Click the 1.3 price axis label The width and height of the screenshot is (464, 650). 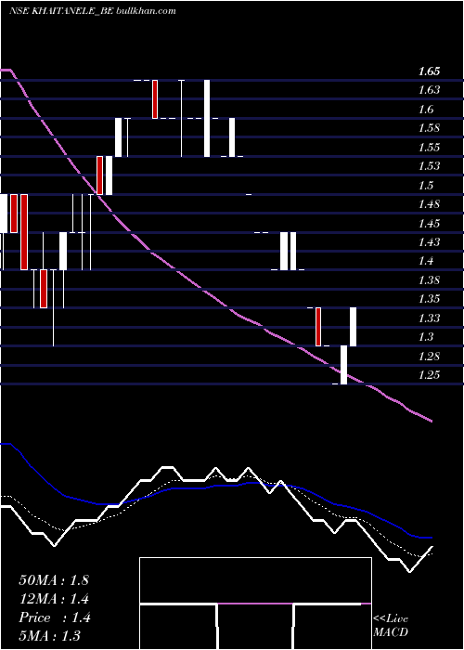[426, 336]
